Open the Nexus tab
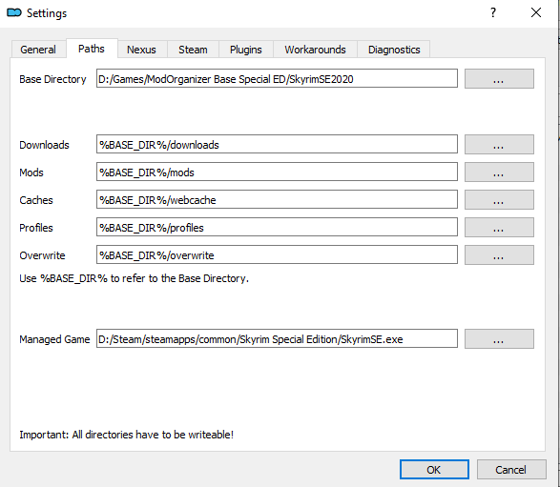 point(142,50)
